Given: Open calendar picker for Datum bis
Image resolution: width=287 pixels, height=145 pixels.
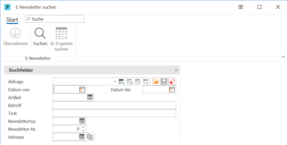Looking at the screenshot, I should (172, 89).
